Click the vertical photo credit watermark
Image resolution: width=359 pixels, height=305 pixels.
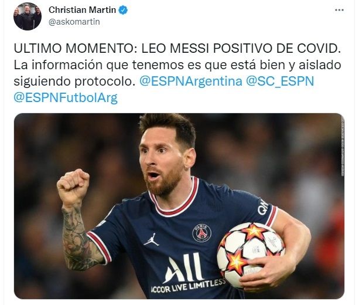point(343,147)
